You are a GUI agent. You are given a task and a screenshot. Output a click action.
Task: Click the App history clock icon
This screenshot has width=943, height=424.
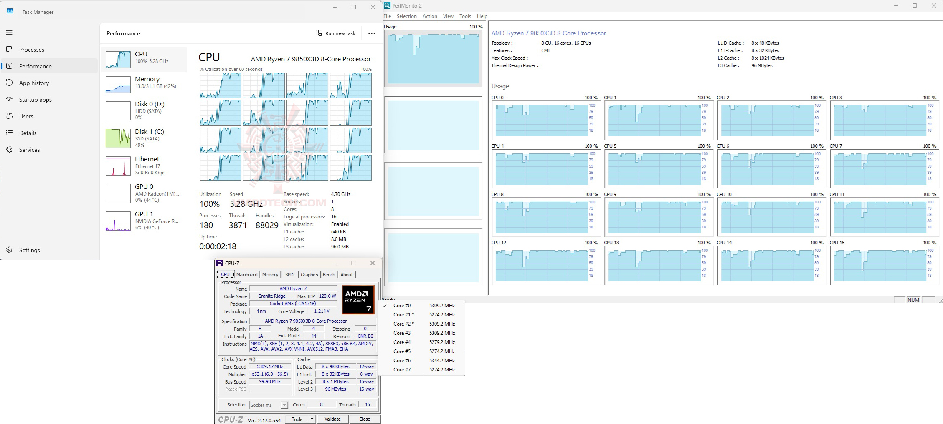[9, 83]
